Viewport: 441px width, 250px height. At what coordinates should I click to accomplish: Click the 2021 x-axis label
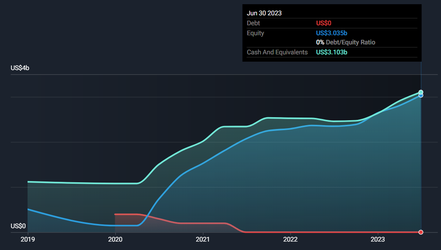coord(203,239)
